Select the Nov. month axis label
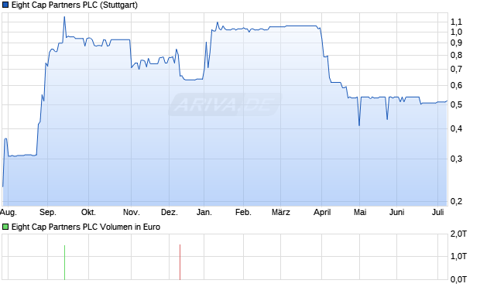The image size is (480, 287). 132,212
